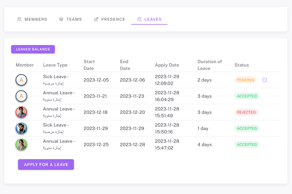The height and width of the screenshot is (194, 292).
Task: Go to the Presence tab
Action: tap(110, 19)
